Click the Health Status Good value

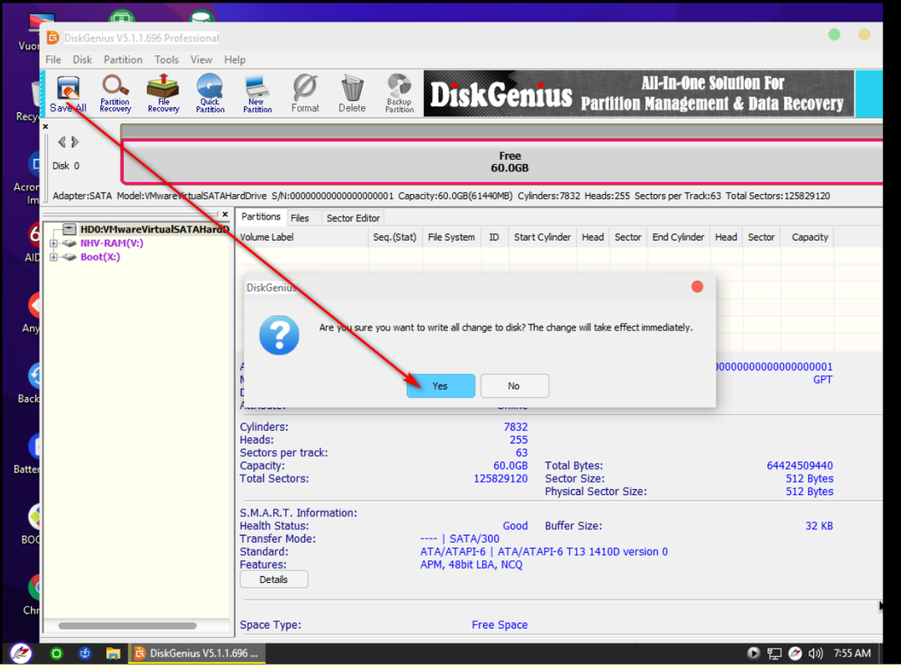click(x=515, y=526)
